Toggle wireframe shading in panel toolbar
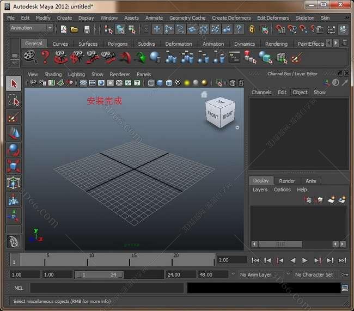The width and height of the screenshot is (354, 311). pyautogui.click(x=151, y=83)
